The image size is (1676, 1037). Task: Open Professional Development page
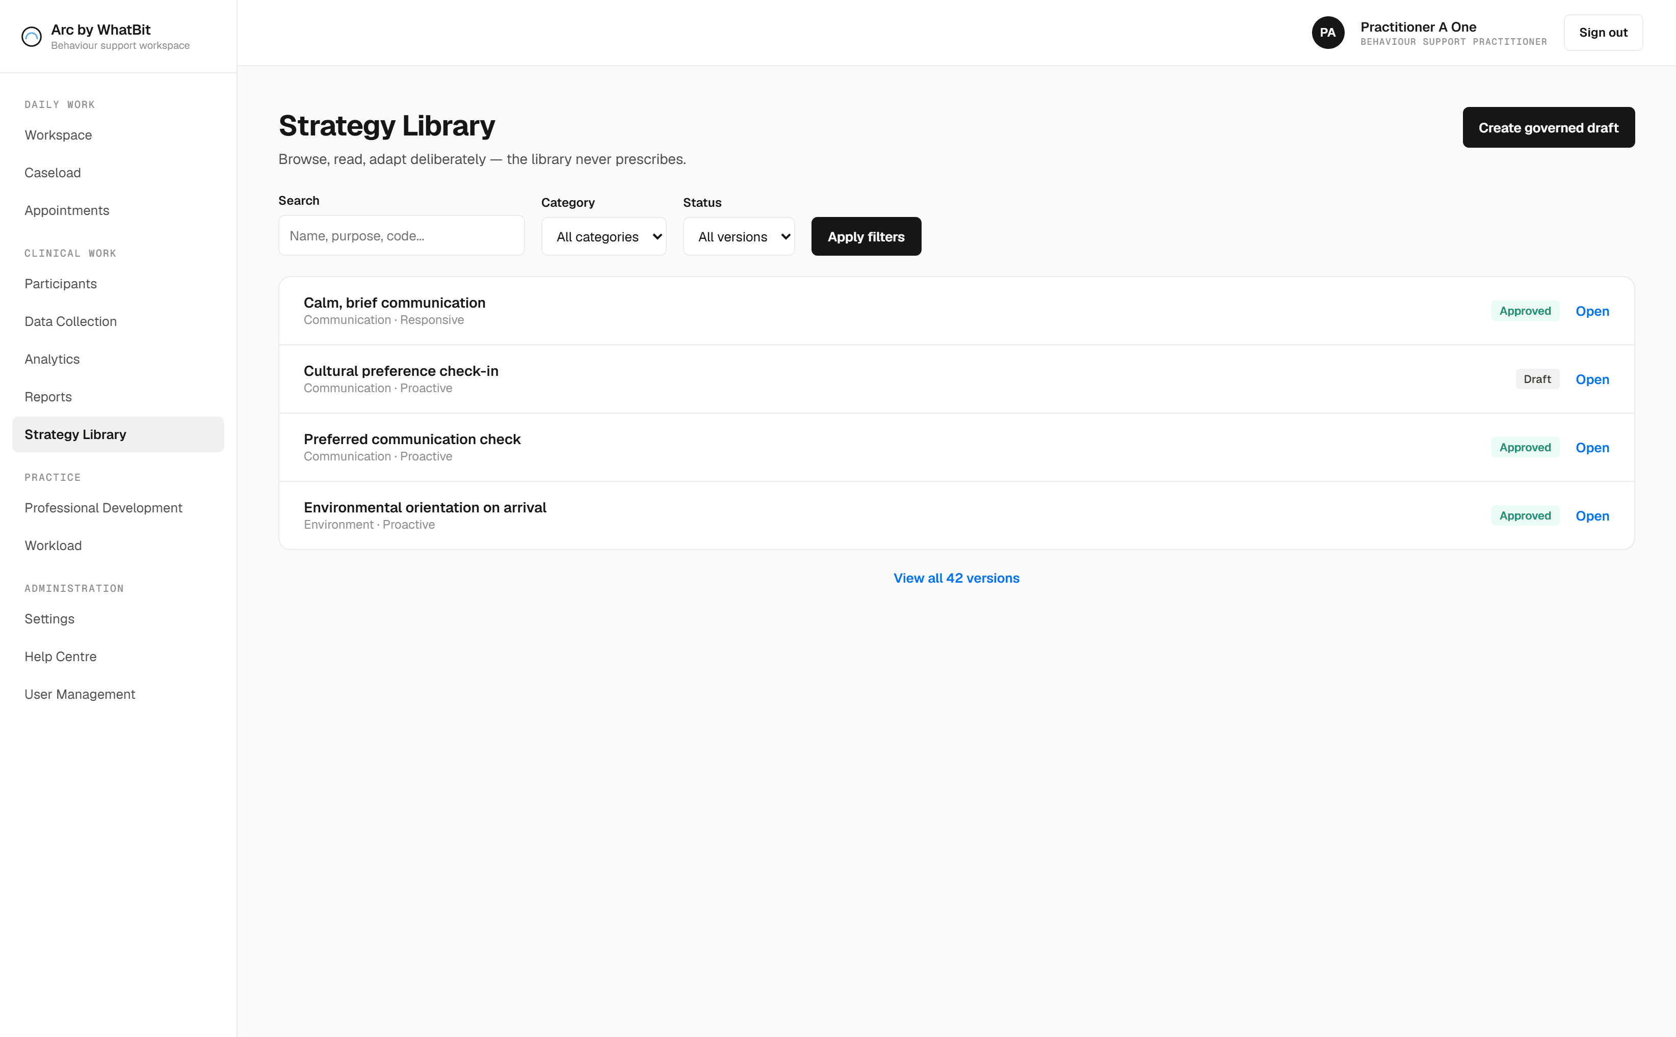pyautogui.click(x=118, y=507)
